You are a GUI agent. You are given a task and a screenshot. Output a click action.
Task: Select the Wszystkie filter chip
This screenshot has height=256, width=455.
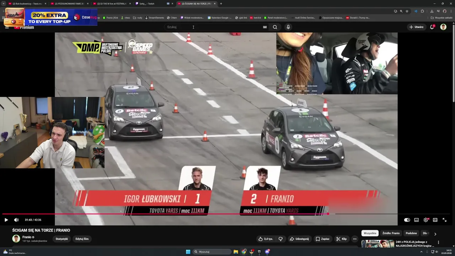(370, 233)
